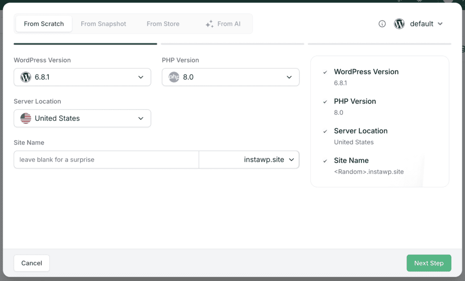Open the Server Location dropdown

pos(83,118)
